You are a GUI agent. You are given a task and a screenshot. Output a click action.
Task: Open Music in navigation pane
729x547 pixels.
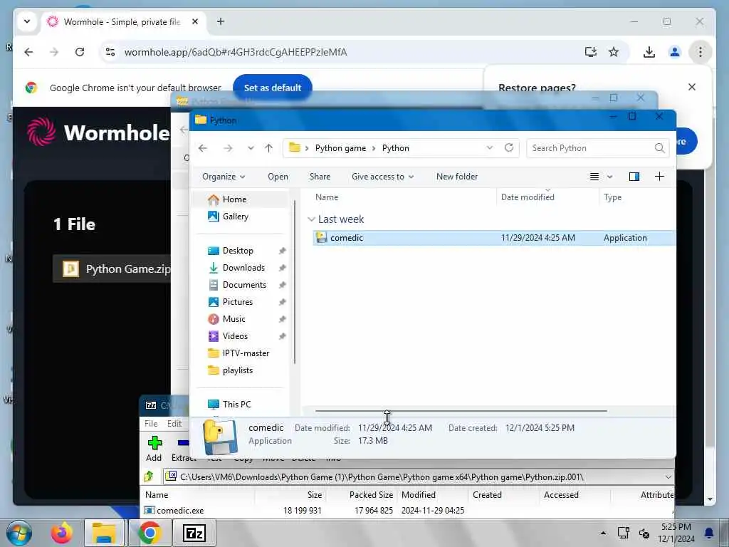(x=234, y=319)
